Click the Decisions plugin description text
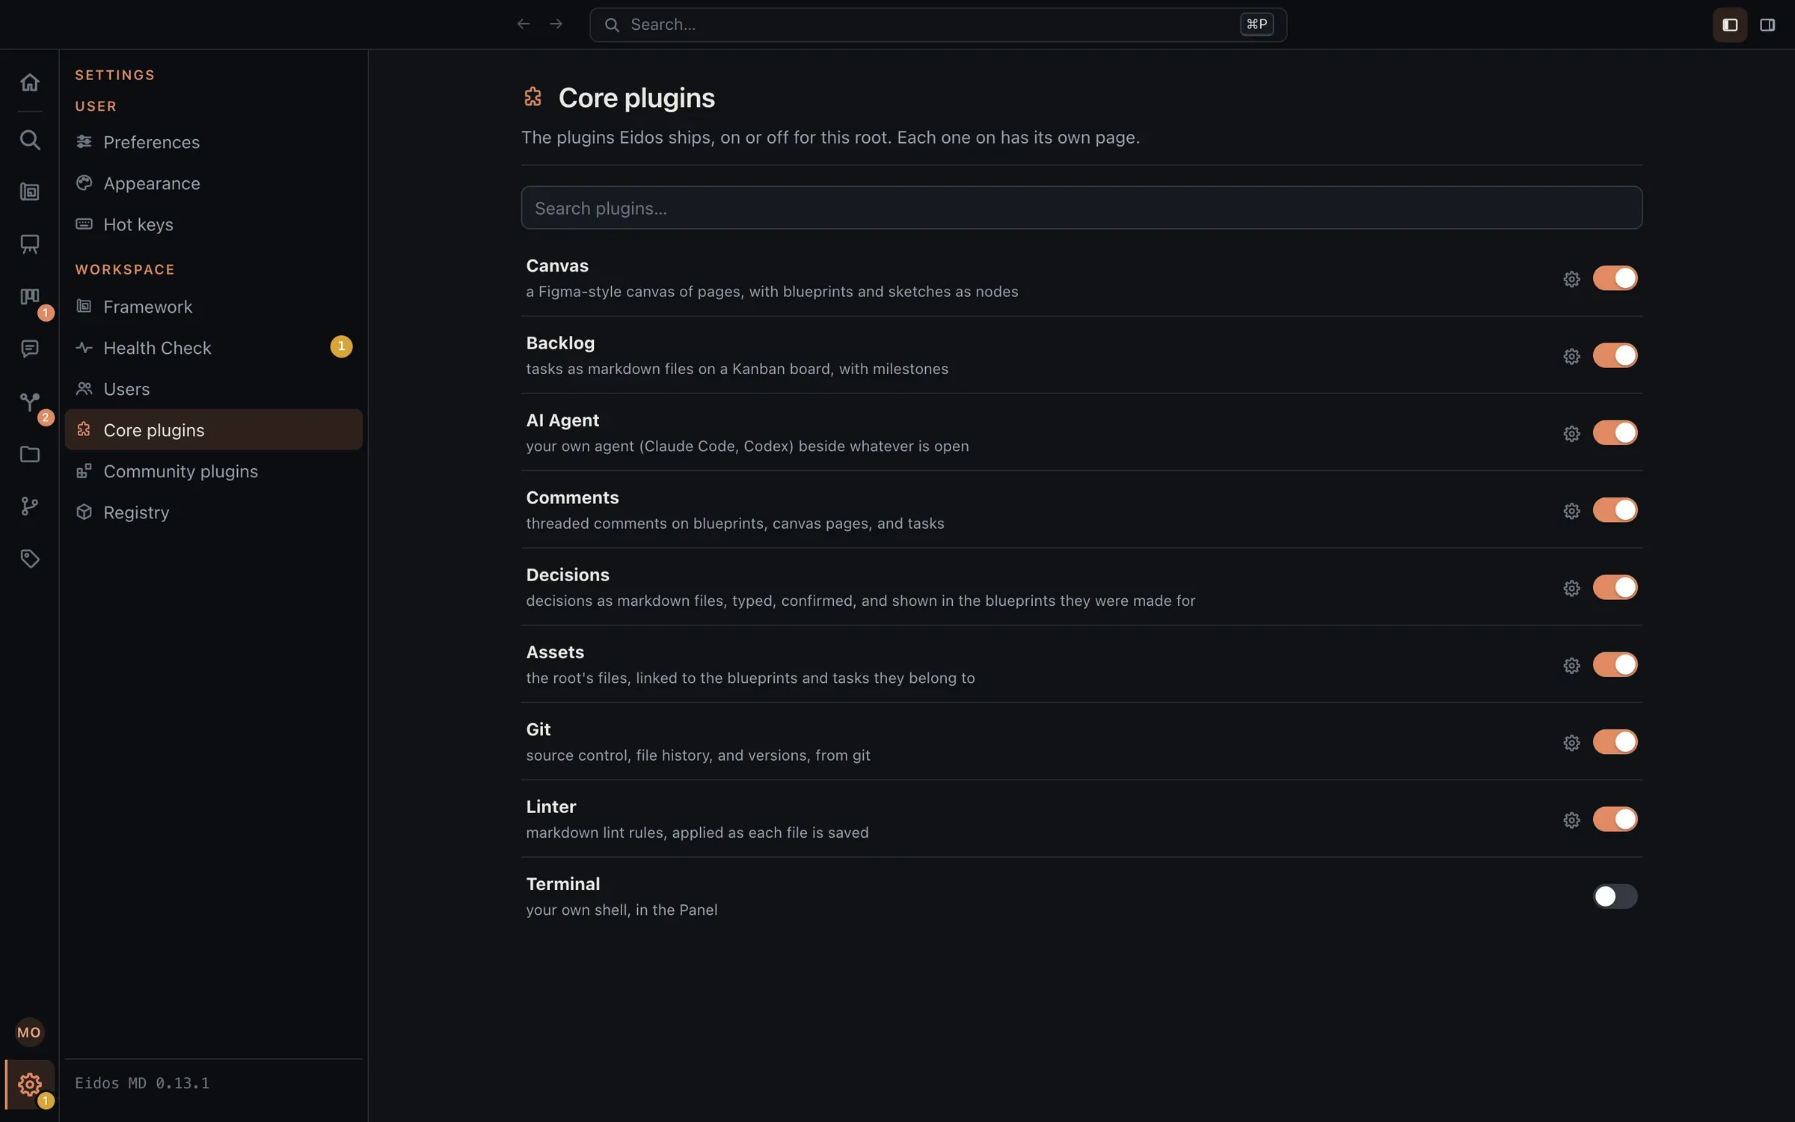 pos(861,601)
